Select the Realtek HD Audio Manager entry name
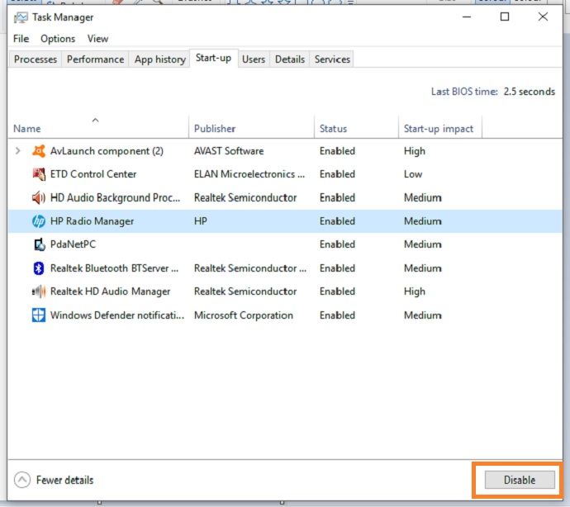This screenshot has width=570, height=507. tap(110, 291)
